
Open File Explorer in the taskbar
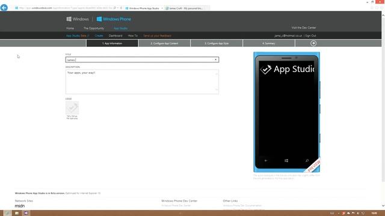click(x=17, y=213)
